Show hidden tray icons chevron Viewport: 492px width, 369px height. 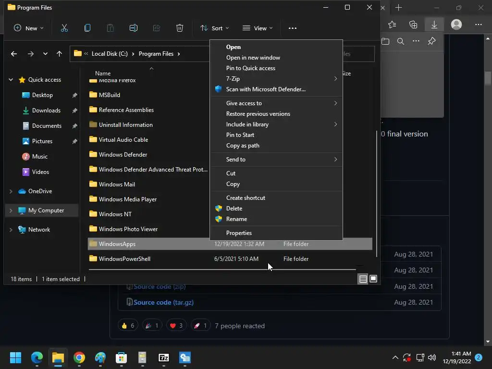pos(395,357)
